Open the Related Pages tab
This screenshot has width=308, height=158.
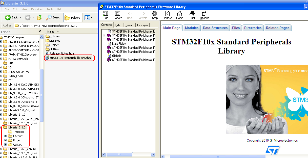pos(278,28)
